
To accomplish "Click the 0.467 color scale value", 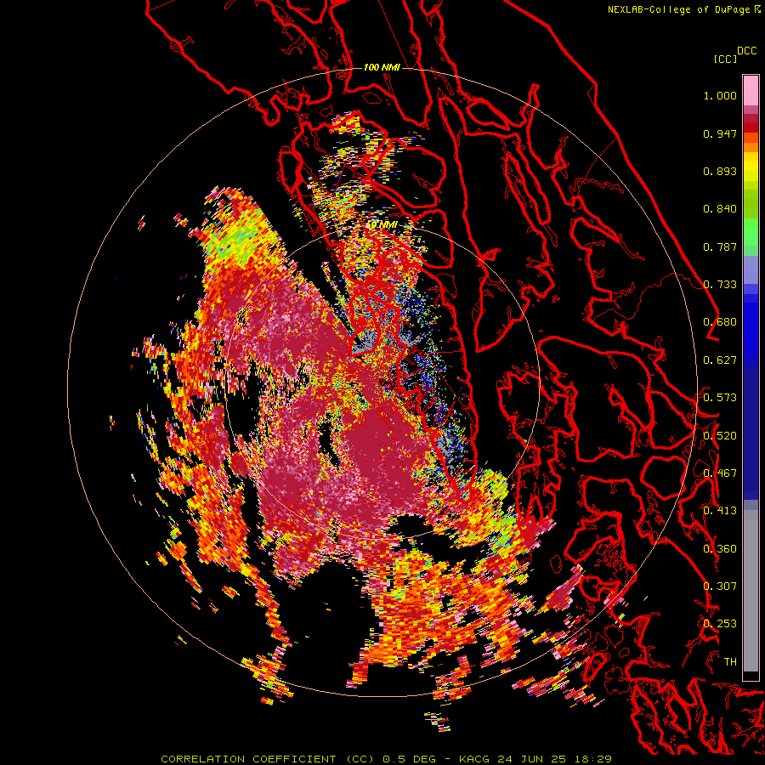I will click(720, 473).
